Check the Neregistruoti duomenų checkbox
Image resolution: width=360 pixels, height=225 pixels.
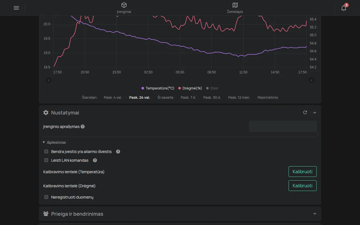[x=46, y=197]
